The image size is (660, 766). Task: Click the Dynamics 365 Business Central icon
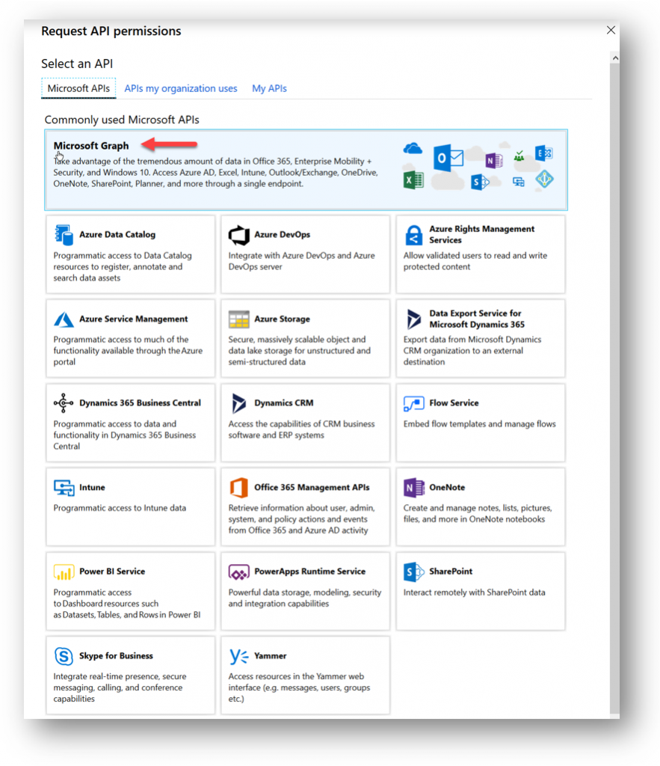point(64,403)
